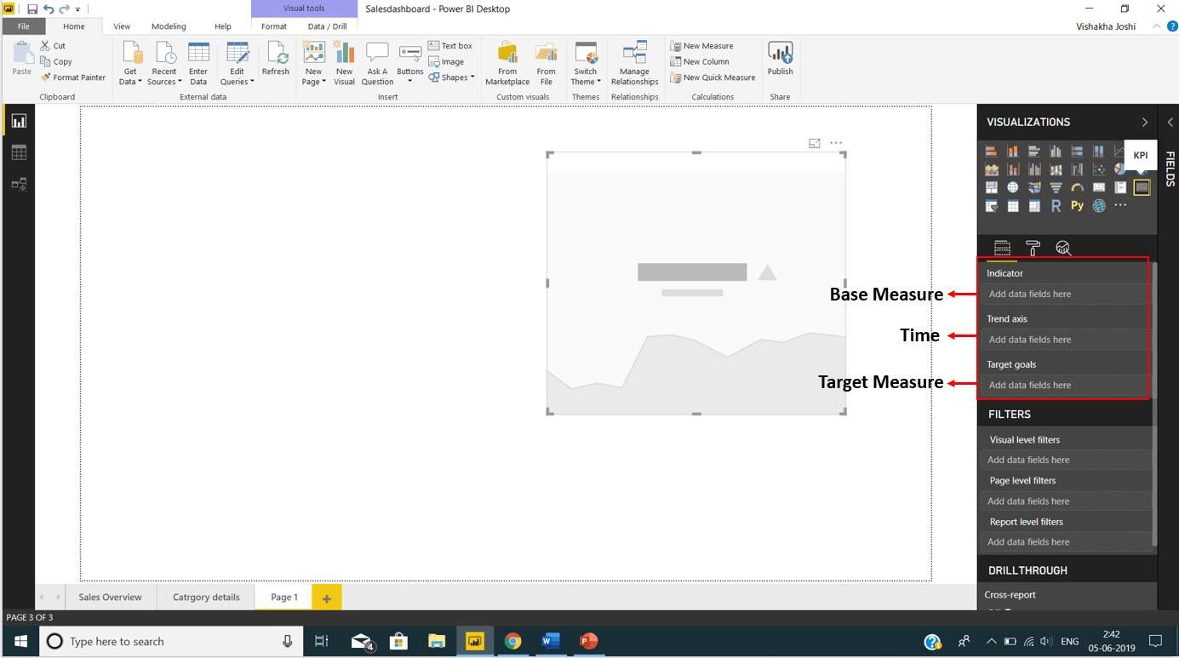Select the Pie chart visual

coord(1119,169)
